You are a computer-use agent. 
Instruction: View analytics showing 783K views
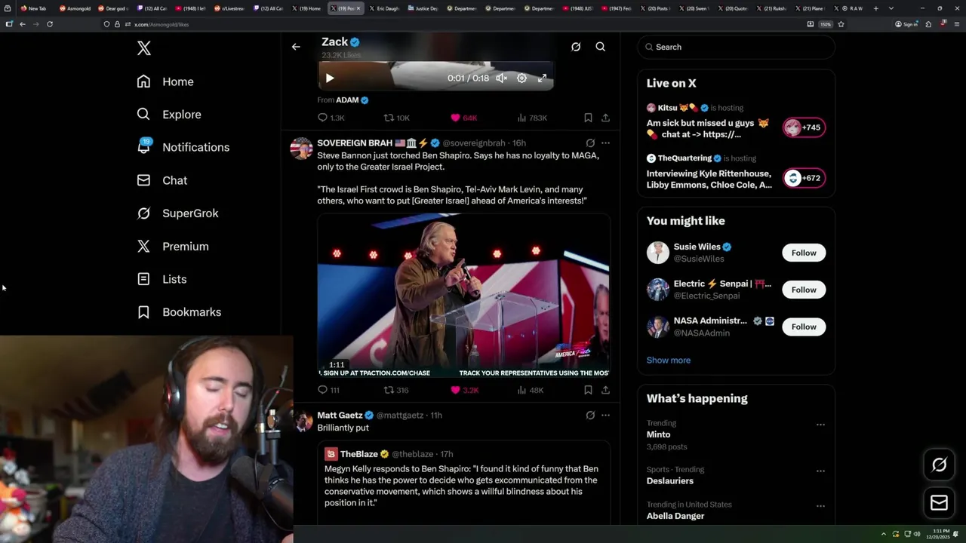click(532, 118)
